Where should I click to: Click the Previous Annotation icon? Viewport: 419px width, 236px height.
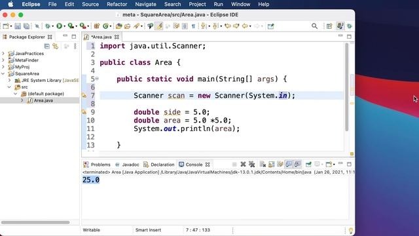215,26
